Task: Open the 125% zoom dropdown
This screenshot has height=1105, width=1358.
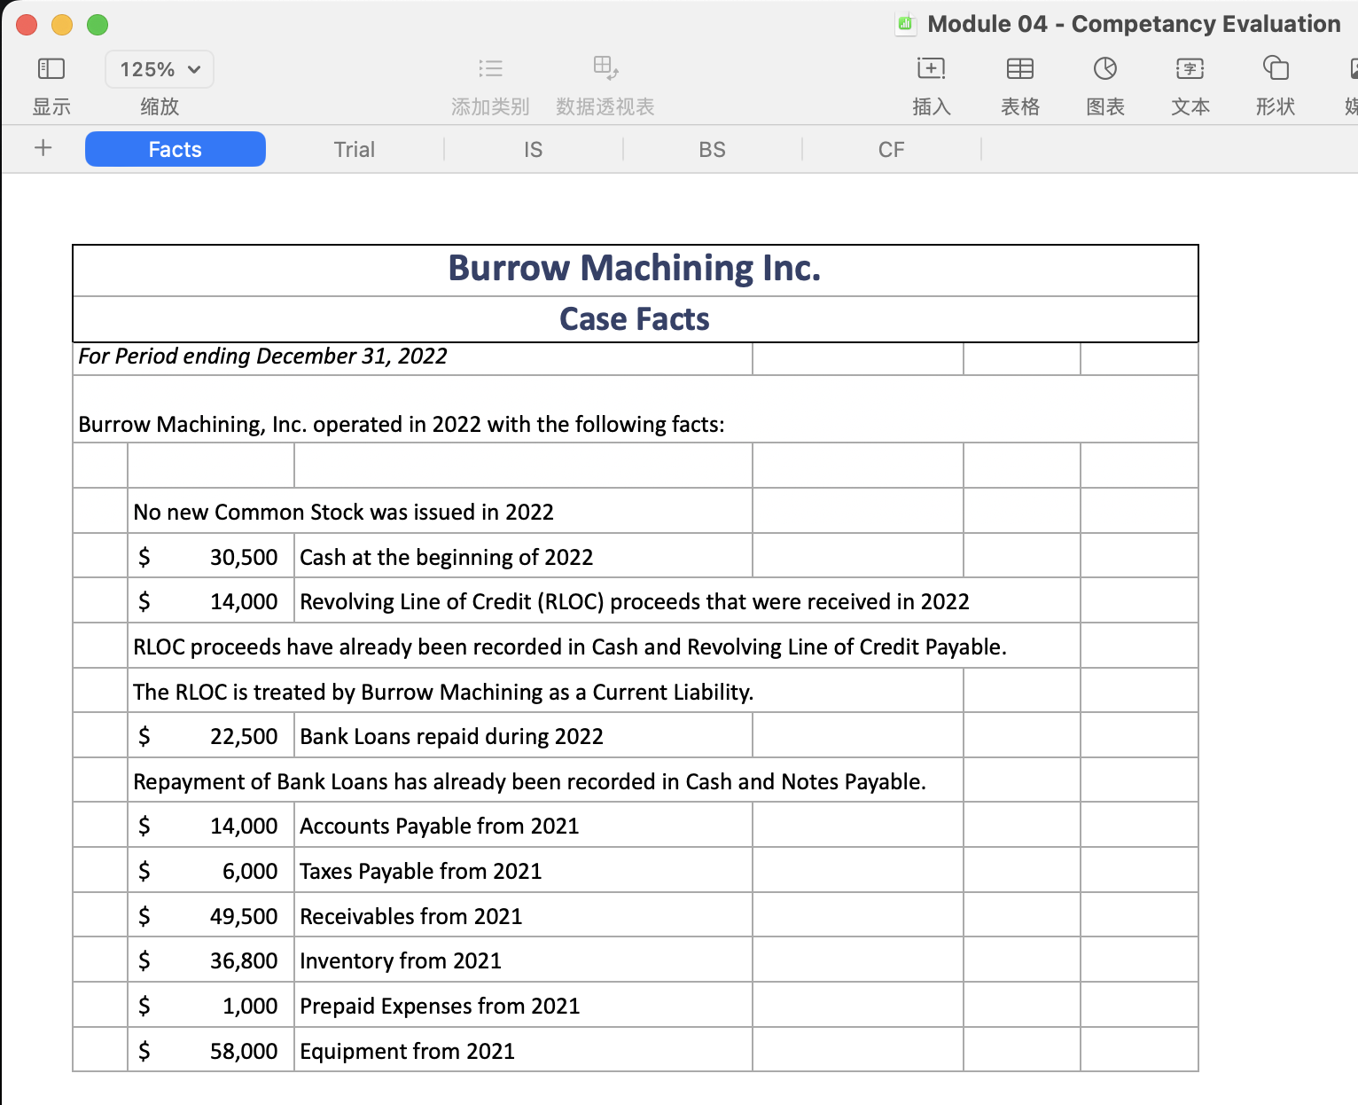Action: (x=160, y=69)
